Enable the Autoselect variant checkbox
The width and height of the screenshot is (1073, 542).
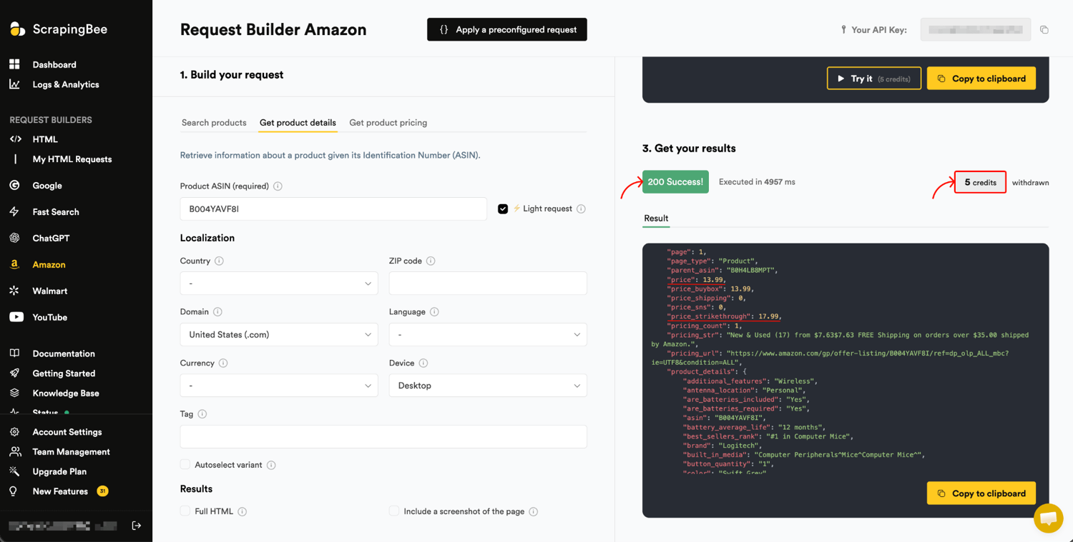(x=185, y=465)
